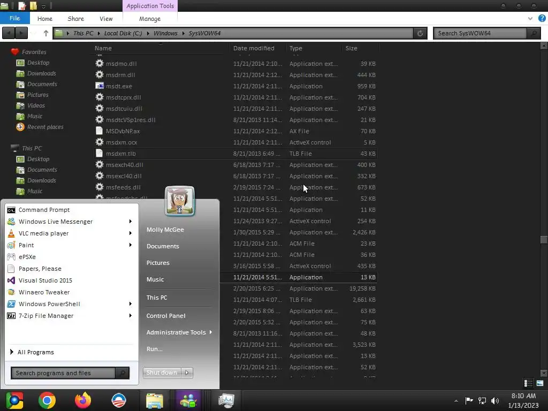Click the file list vertical scrollbar thumb

(x=544, y=240)
